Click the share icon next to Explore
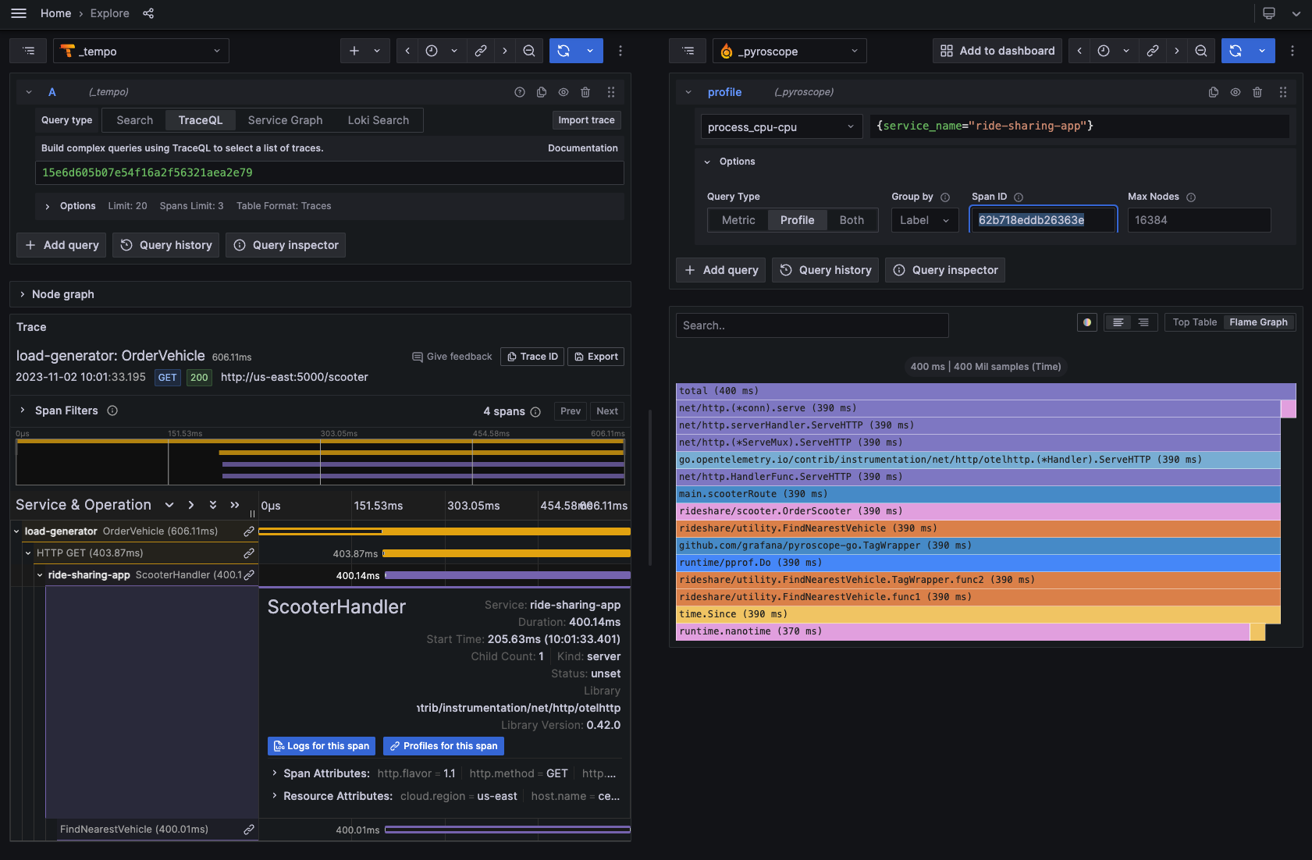1312x860 pixels. pyautogui.click(x=148, y=13)
